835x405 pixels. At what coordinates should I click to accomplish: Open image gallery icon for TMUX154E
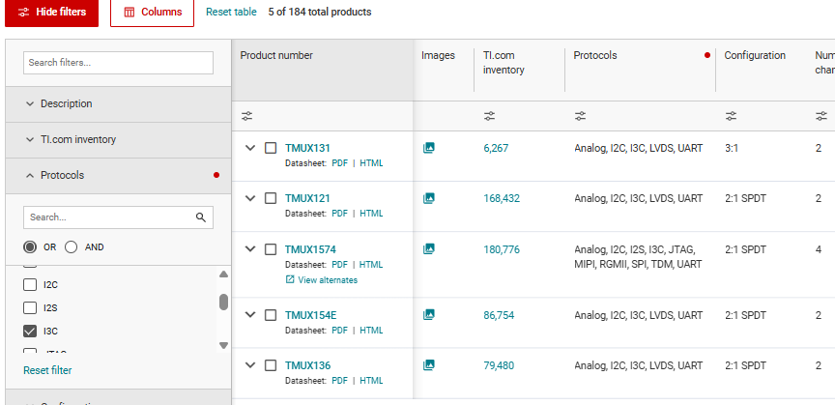pyautogui.click(x=429, y=315)
